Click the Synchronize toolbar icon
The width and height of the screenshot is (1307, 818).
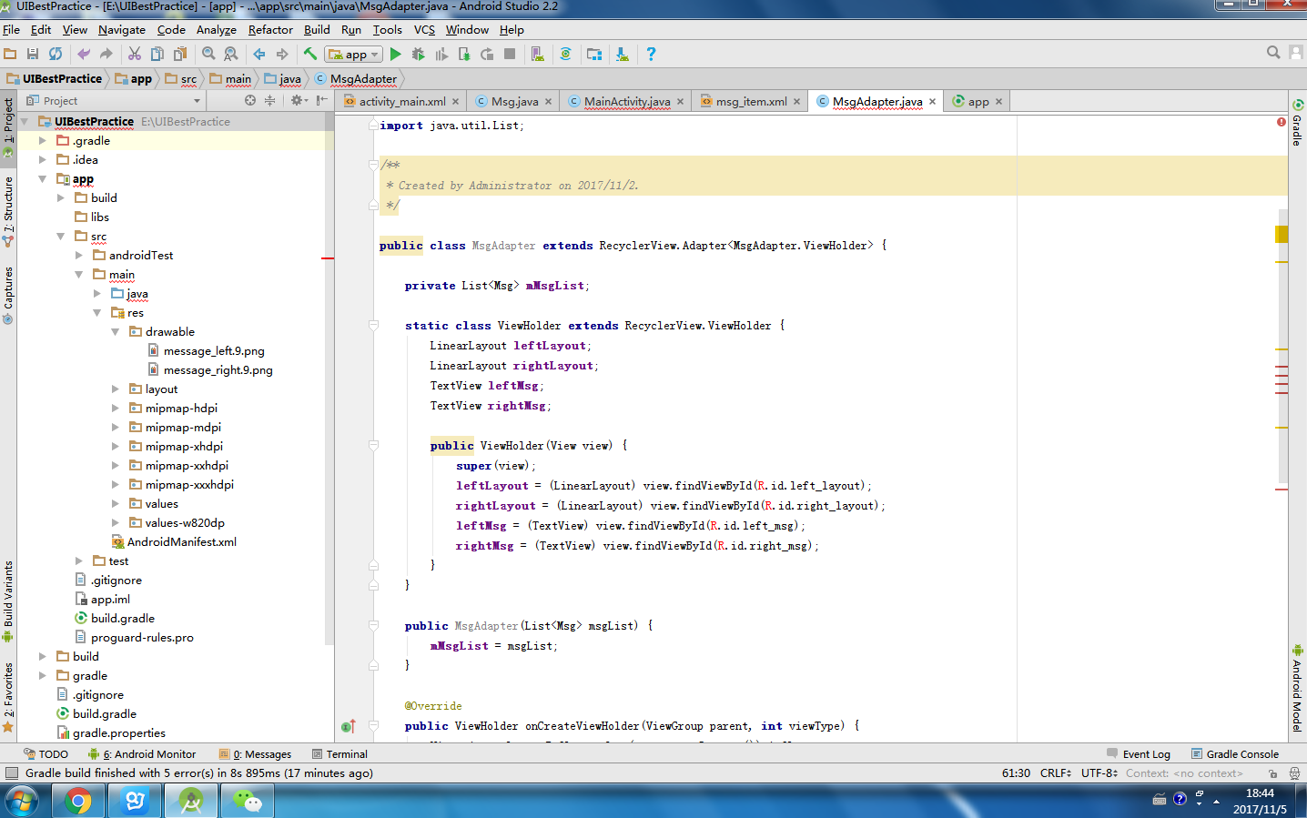(56, 54)
